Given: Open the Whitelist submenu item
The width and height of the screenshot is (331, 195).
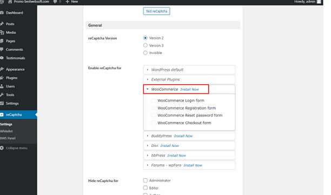Looking at the screenshot, I should 6,131.
